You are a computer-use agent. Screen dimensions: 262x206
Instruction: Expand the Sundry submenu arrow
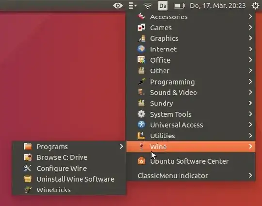tap(250, 103)
